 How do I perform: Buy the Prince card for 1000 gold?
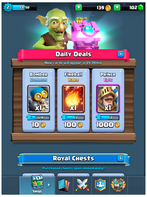coord(108,125)
